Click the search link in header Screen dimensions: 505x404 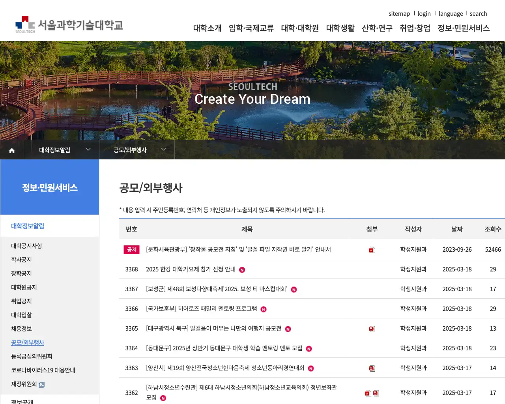tap(478, 13)
